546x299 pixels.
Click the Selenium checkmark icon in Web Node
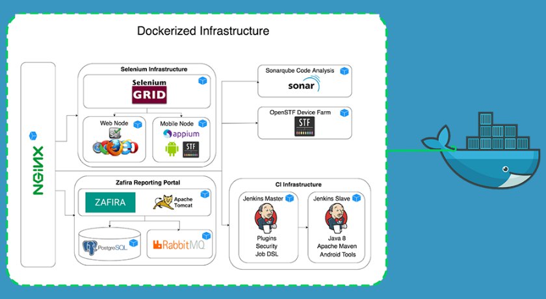pyautogui.click(x=115, y=133)
